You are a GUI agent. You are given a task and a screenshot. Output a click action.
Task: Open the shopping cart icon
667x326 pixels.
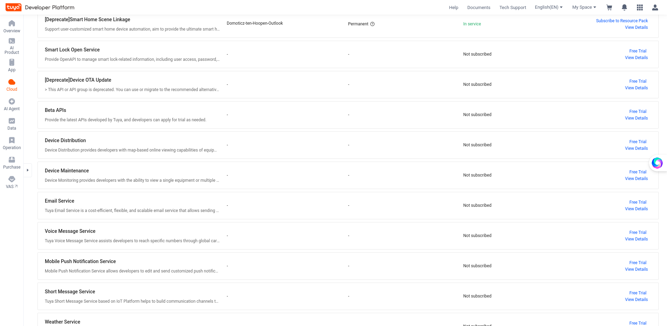pos(609,7)
